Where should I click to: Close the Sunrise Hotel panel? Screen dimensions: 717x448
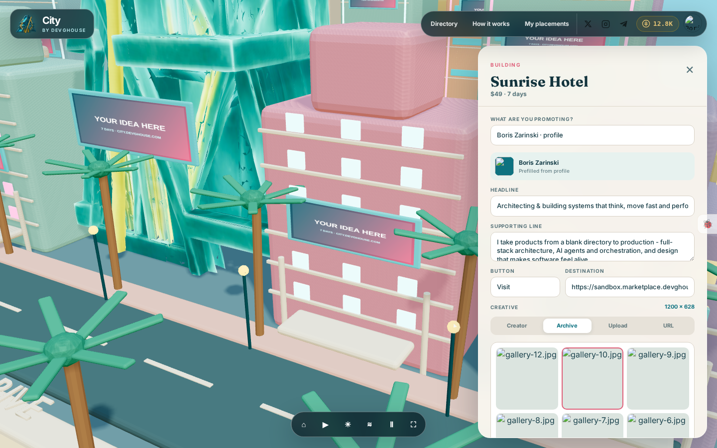tap(690, 70)
